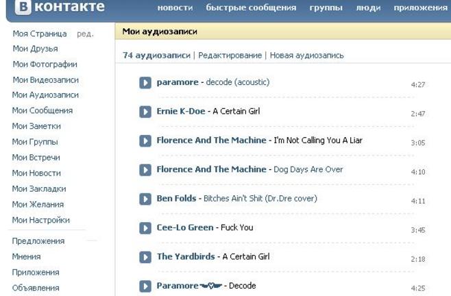
Task: Go to группы in top navigation
Action: coord(326,8)
